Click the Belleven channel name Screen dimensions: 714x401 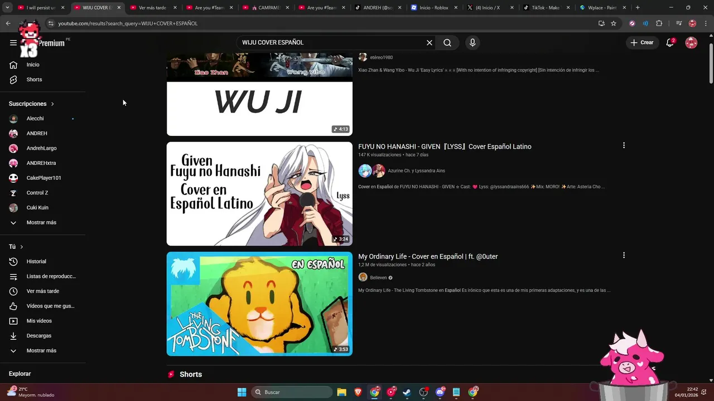tap(378, 277)
